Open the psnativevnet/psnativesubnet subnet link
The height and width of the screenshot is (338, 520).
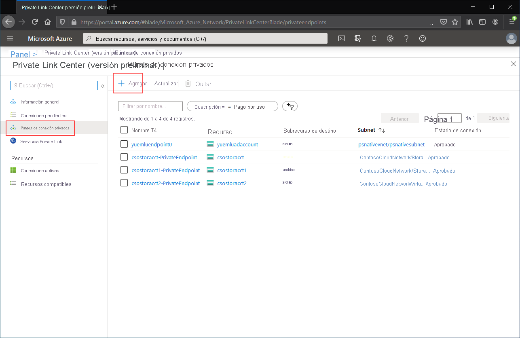click(391, 144)
